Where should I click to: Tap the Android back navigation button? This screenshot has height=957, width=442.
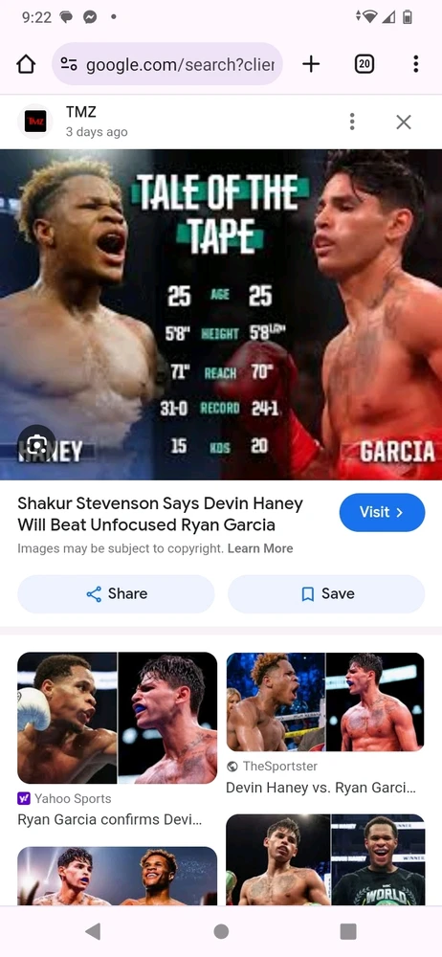[93, 931]
